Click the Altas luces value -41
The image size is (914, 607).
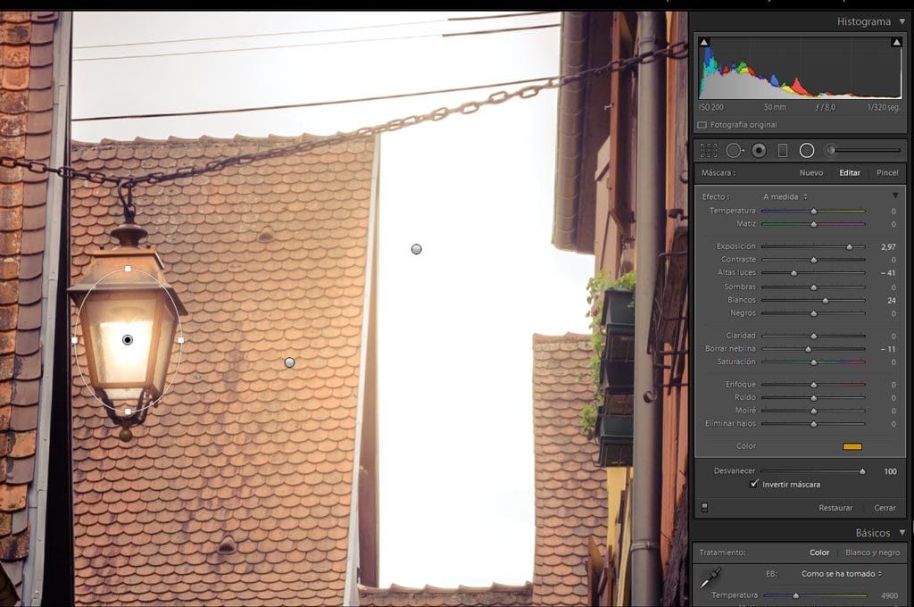pyautogui.click(x=887, y=273)
